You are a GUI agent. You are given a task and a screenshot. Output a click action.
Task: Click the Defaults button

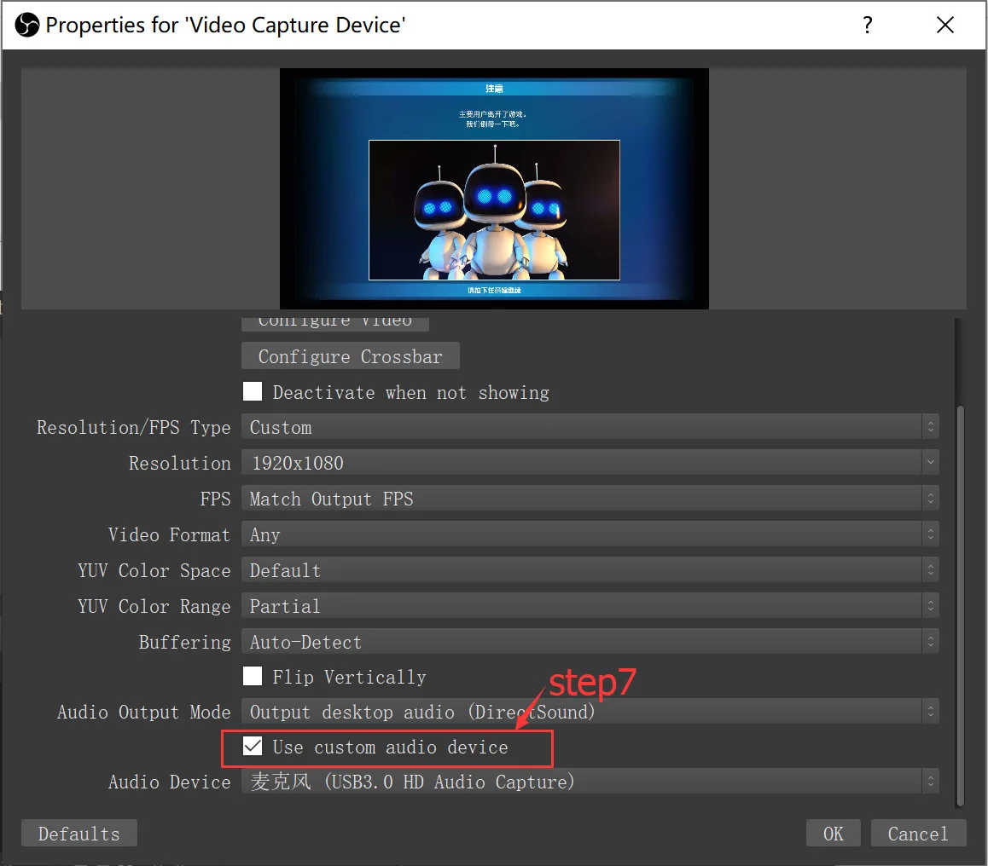tap(78, 834)
